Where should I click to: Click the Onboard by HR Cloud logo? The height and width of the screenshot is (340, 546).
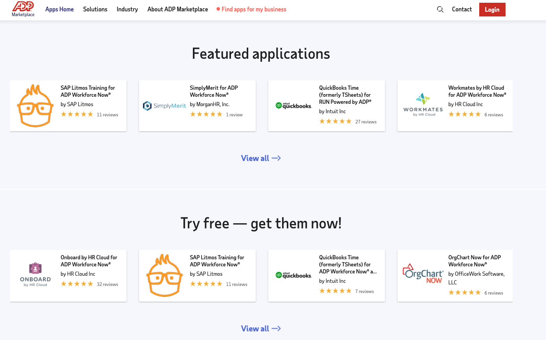(35, 275)
